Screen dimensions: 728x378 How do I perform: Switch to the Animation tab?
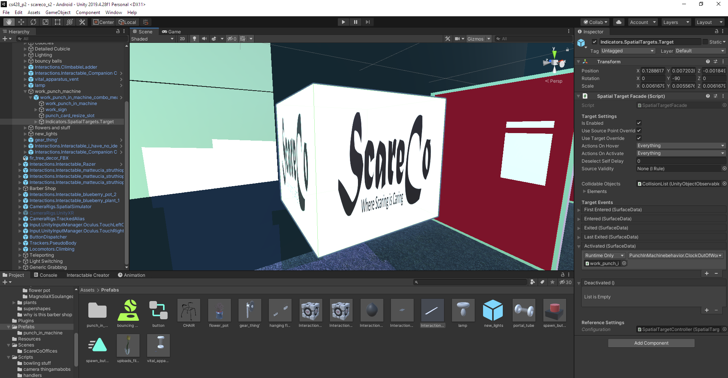click(x=131, y=275)
